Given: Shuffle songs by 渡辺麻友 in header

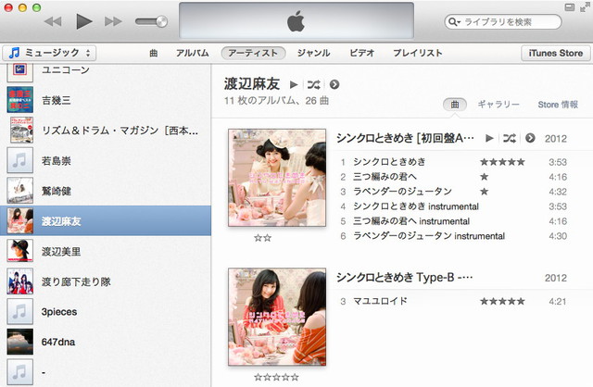Looking at the screenshot, I should click(x=313, y=84).
